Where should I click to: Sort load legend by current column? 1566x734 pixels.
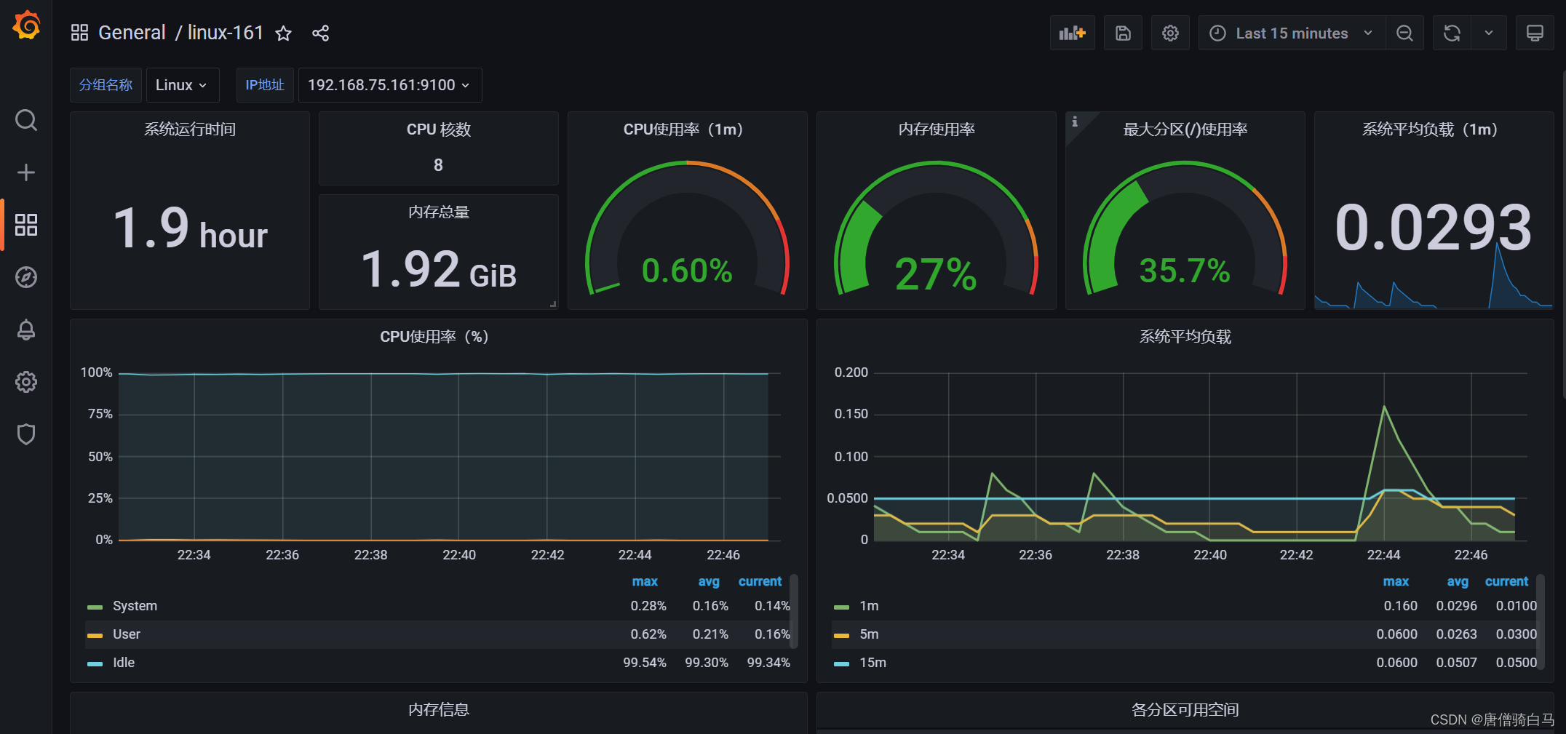pyautogui.click(x=1506, y=581)
